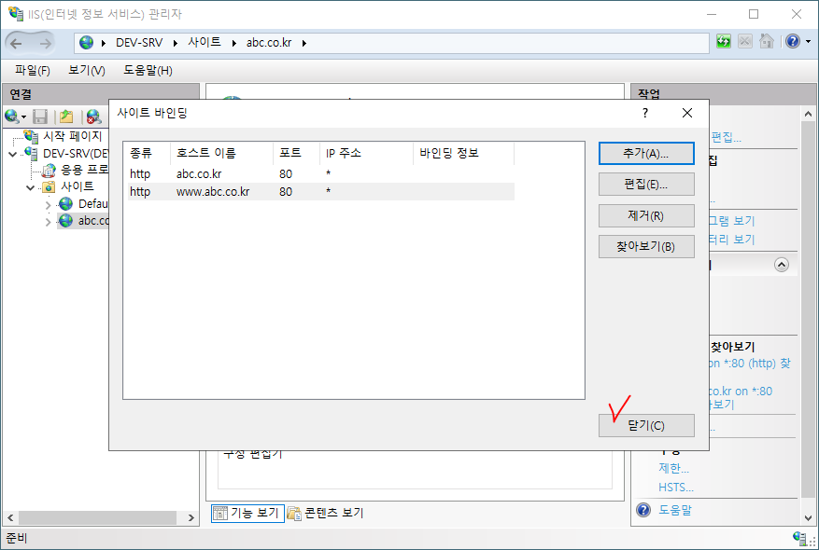Open the arrow after DEV-SRV in breadcrumb

176,43
